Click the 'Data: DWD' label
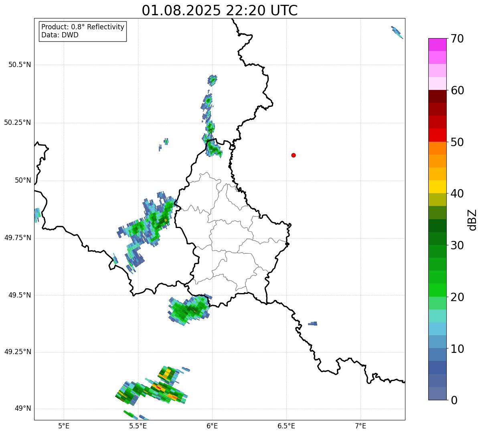Image resolution: width=482 pixels, height=434 pixels. pos(60,35)
